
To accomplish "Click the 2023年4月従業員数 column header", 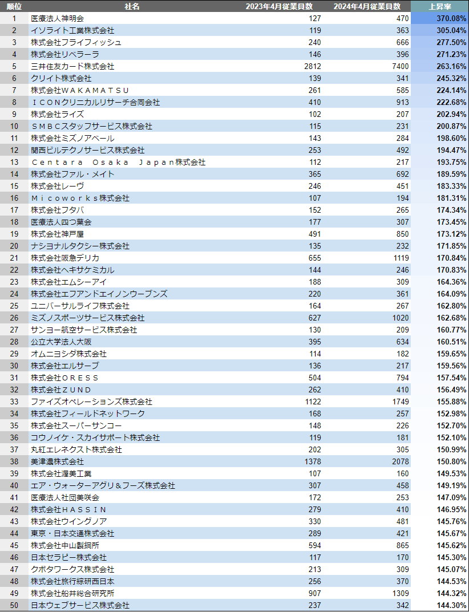I will pyautogui.click(x=279, y=6).
